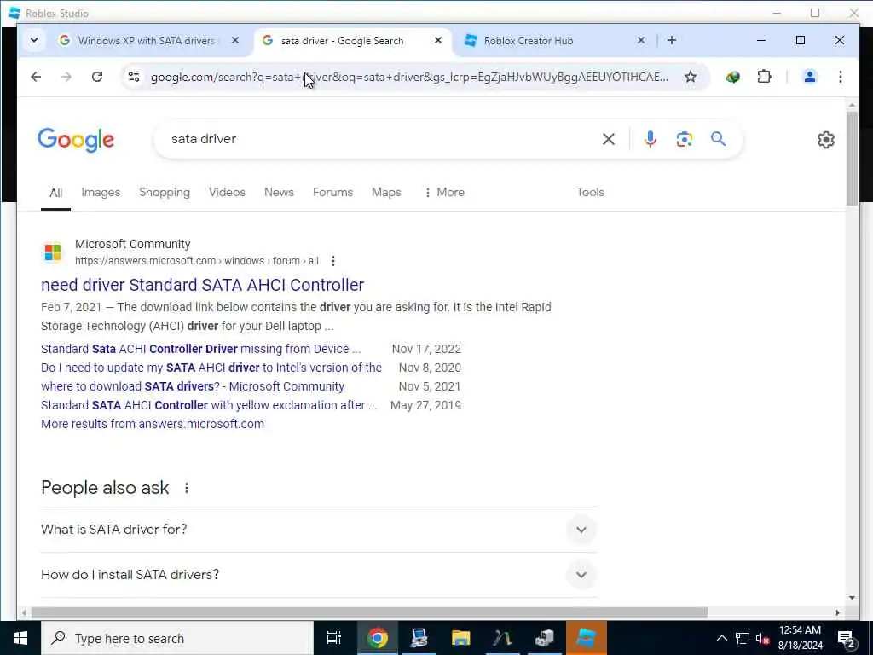Start voice search with the microphone
The image size is (873, 655).
tap(650, 139)
